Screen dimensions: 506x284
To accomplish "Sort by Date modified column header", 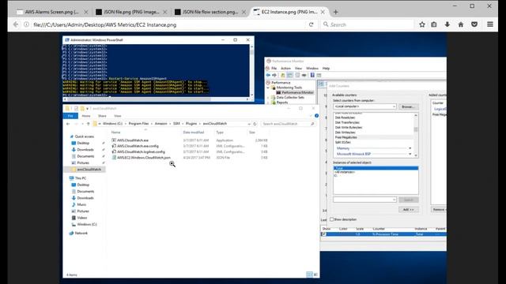I will 194,133.
